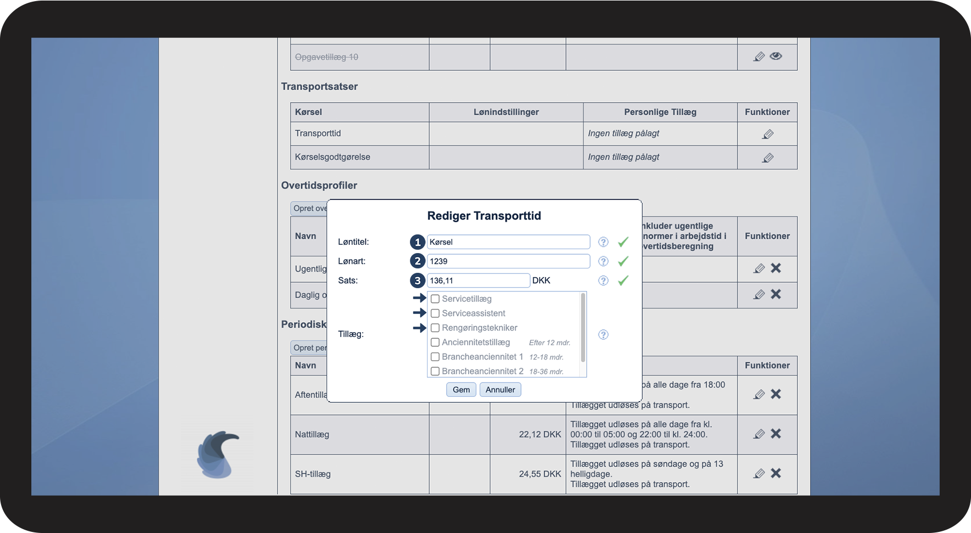
Task: Click into the Sats field showing 136,11
Action: [478, 280]
